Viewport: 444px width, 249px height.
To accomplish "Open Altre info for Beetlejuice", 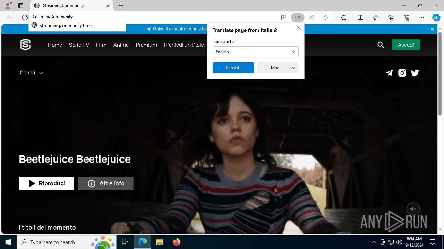I will coord(106,183).
